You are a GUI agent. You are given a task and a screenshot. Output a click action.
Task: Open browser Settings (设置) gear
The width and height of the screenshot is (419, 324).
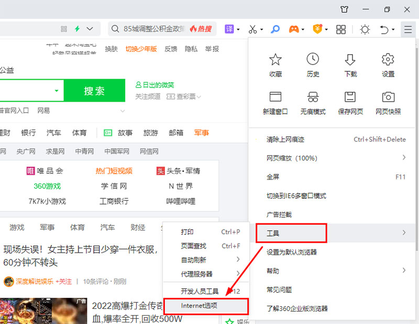(388, 63)
